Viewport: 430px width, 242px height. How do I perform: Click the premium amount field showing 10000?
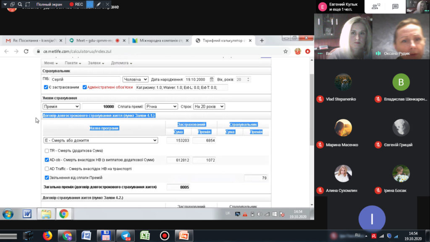[x=98, y=107]
